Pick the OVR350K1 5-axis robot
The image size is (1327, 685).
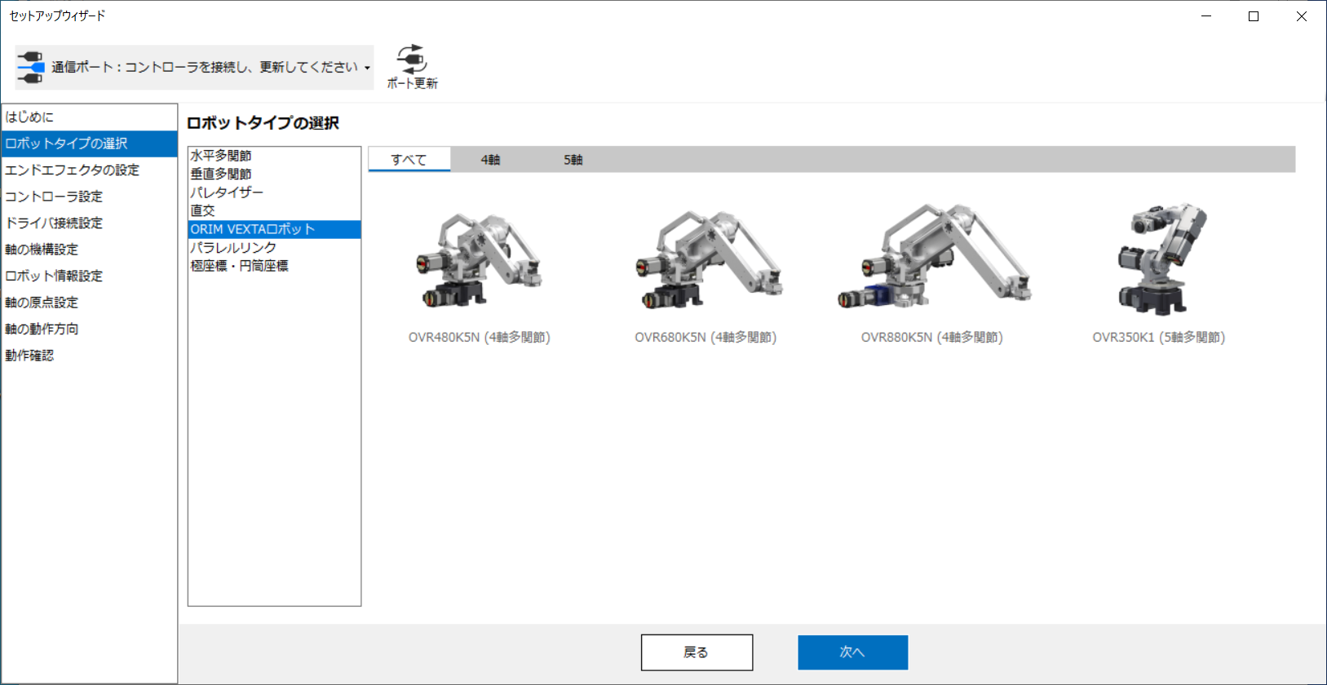click(1158, 260)
